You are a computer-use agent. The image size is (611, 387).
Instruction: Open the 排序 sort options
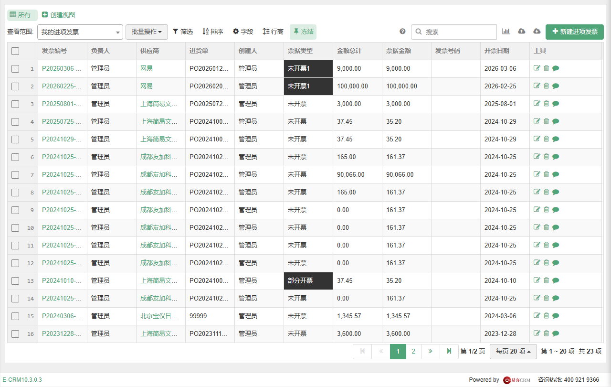click(213, 32)
